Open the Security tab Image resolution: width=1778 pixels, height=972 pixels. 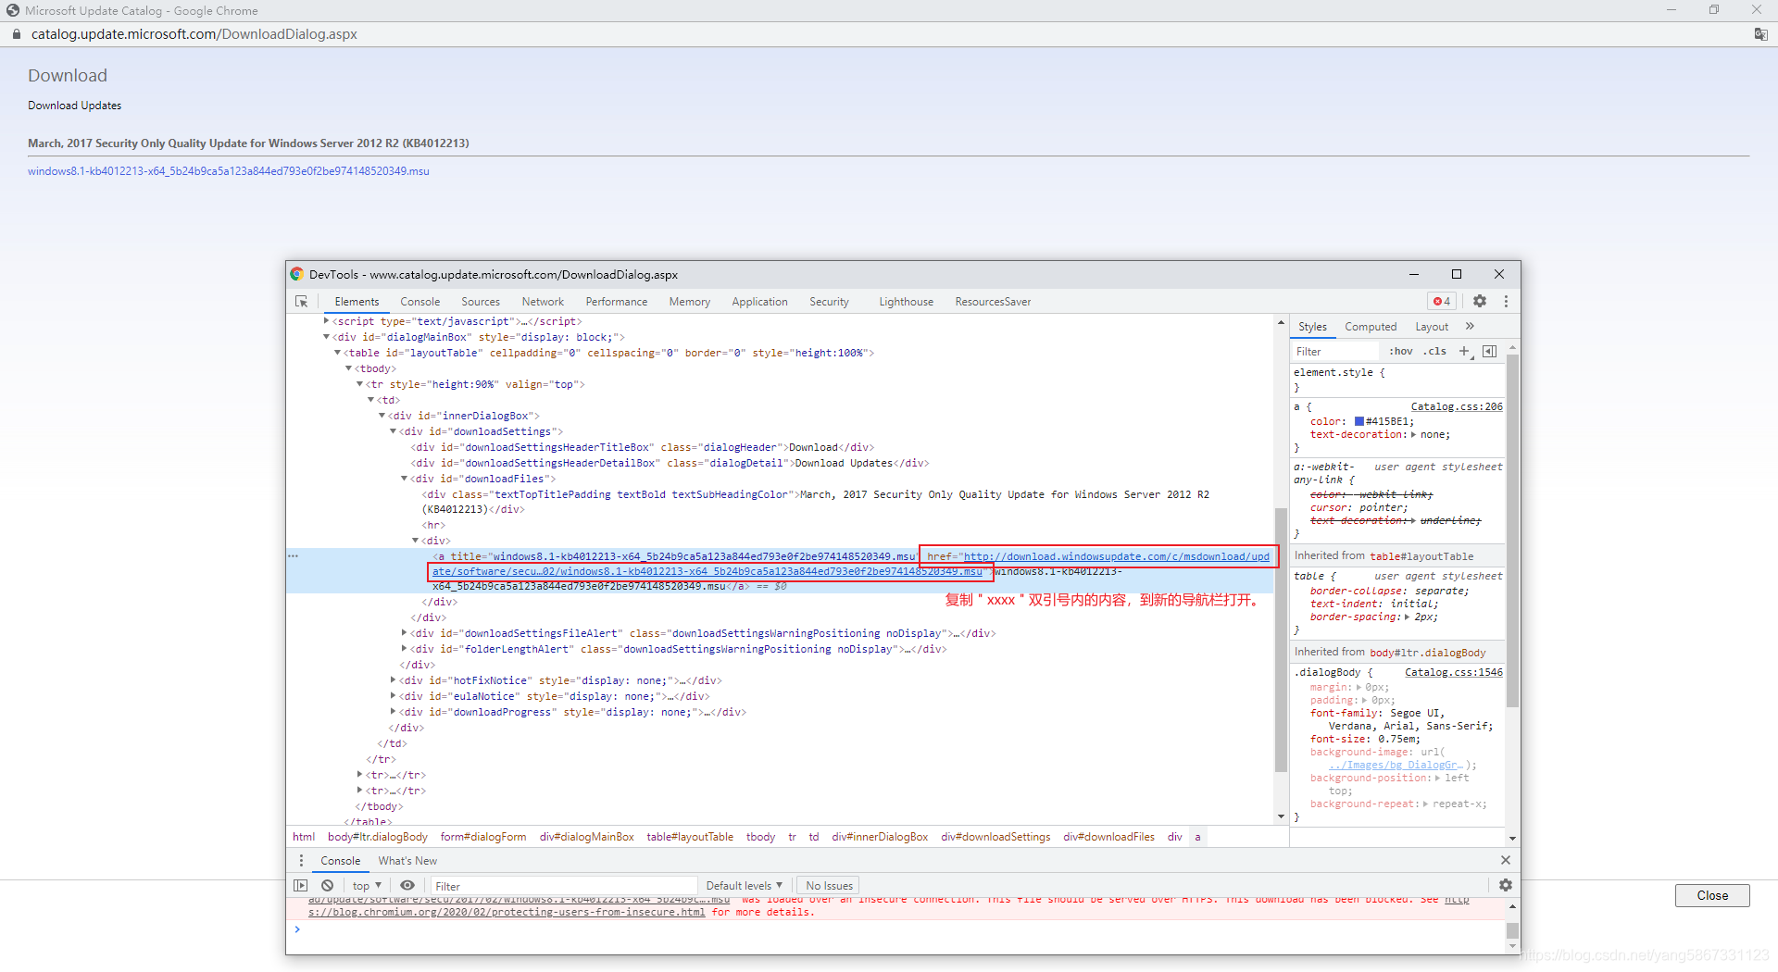(x=829, y=302)
